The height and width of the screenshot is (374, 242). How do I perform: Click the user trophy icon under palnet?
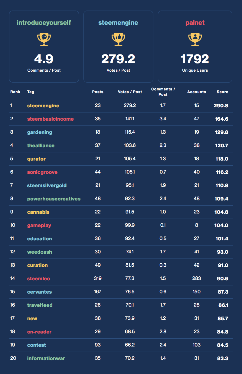(x=195, y=40)
